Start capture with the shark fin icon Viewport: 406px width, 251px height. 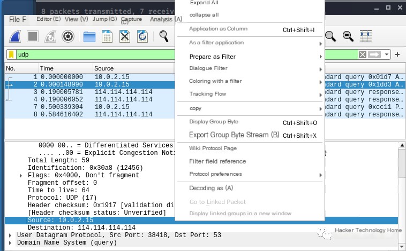pos(15,36)
